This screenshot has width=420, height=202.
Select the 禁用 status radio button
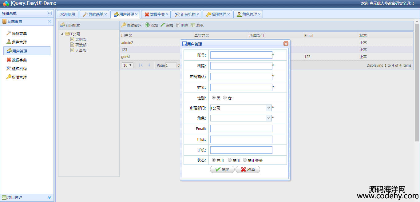click(x=230, y=160)
